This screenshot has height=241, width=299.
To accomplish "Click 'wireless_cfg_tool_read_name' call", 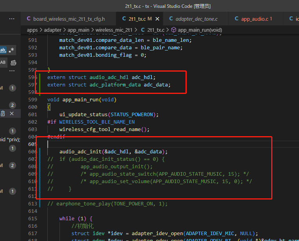I will [x=100, y=129].
